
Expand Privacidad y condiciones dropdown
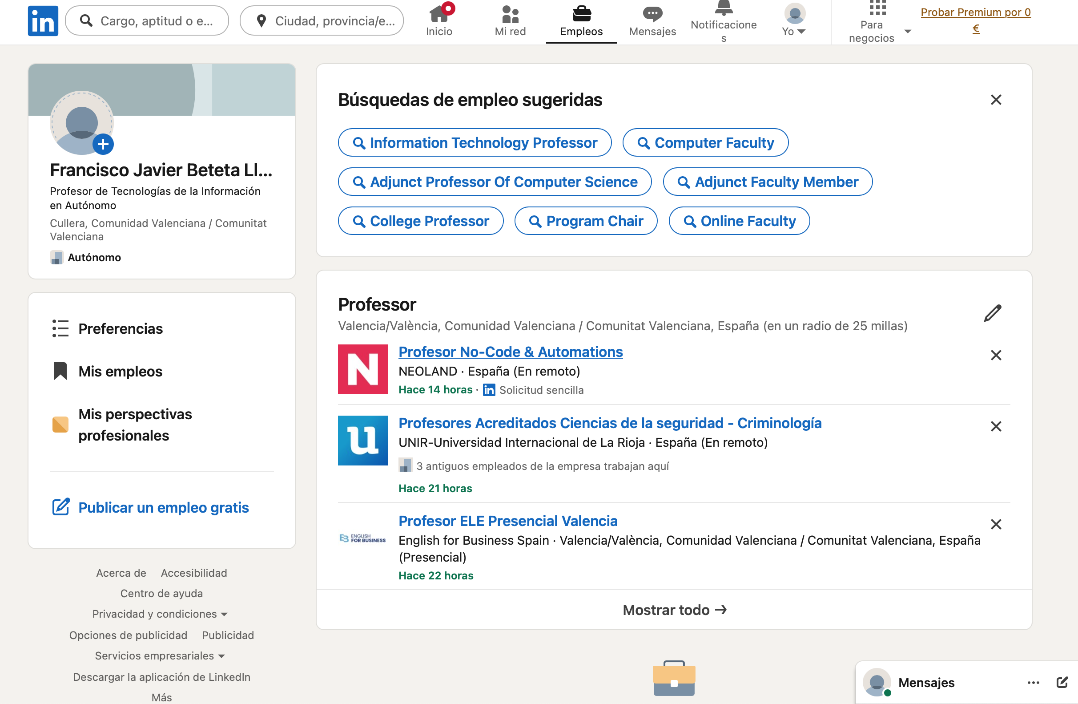[x=160, y=614]
